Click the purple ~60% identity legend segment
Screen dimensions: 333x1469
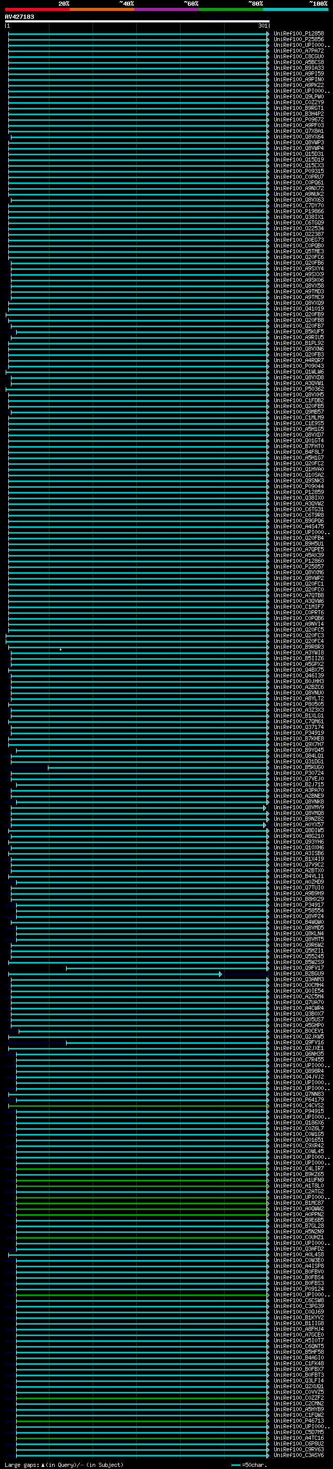[167, 9]
